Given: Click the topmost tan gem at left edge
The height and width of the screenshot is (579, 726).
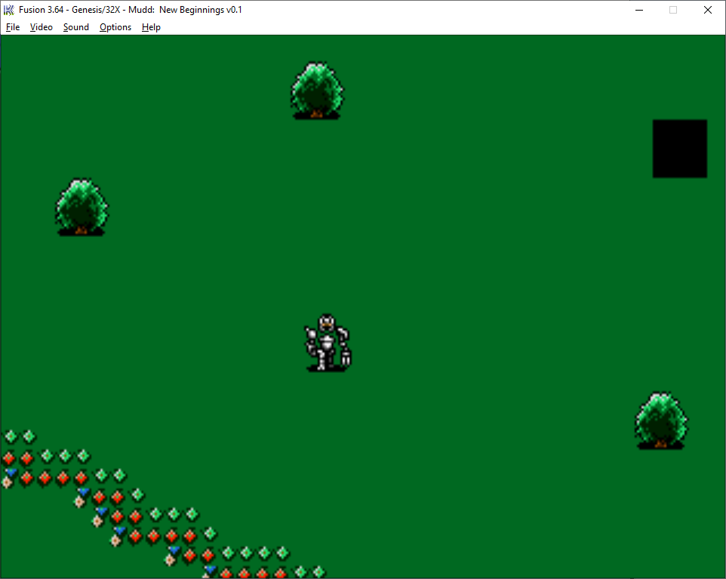Looking at the screenshot, I should click(x=7, y=482).
